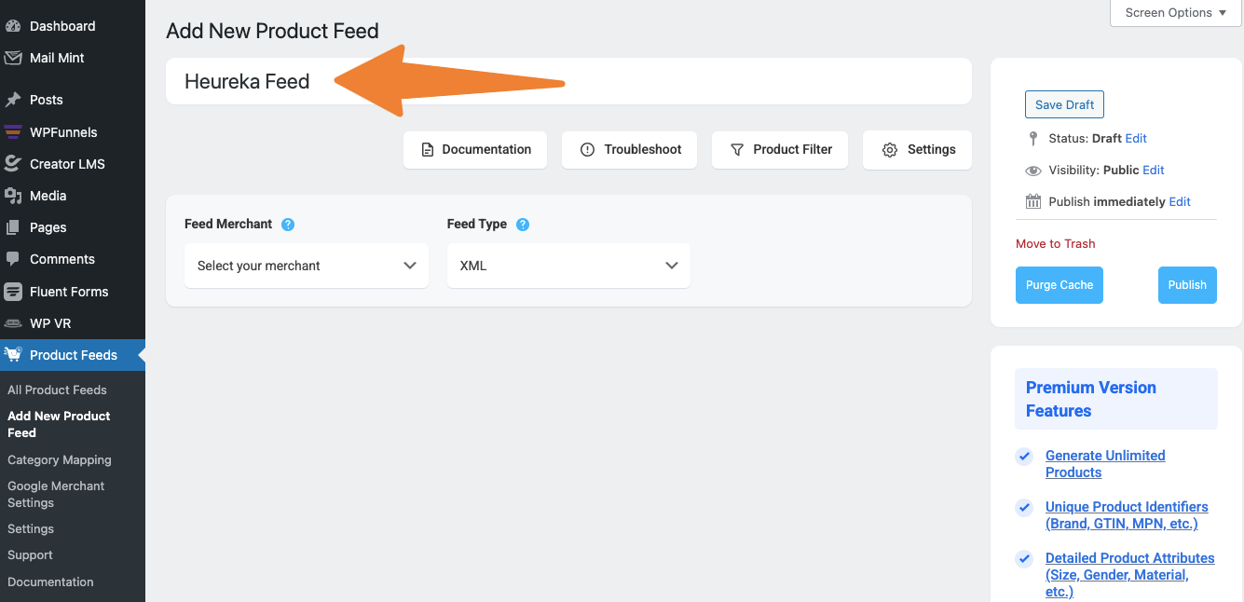Click the WP VR headset icon
1244x602 pixels.
tap(13, 323)
